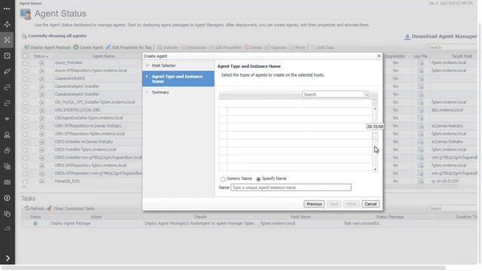This screenshot has height=271, width=482.
Task: Check the box for DBSS-Installer-fglam.imdemo.local agent
Action: (25, 150)
